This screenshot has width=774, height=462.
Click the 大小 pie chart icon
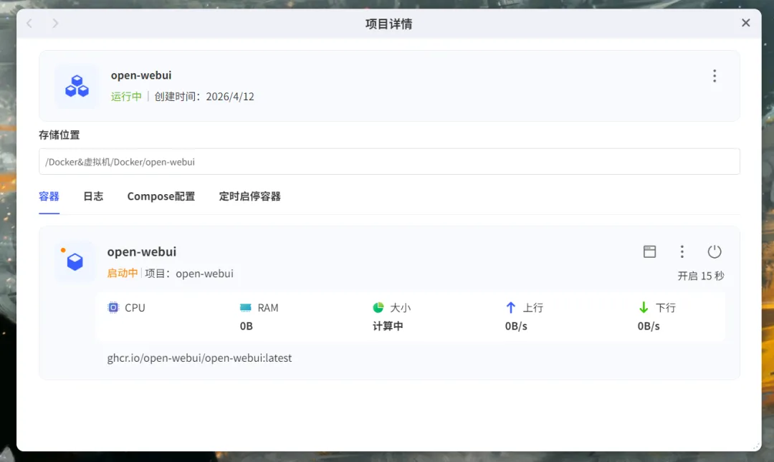coord(378,307)
